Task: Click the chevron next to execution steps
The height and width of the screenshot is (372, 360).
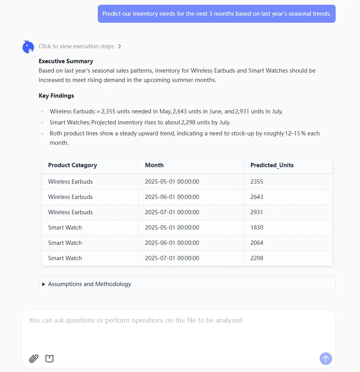Action: click(119, 46)
